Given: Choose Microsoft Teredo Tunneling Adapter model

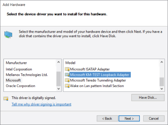Looking at the screenshot, I should (98, 80).
